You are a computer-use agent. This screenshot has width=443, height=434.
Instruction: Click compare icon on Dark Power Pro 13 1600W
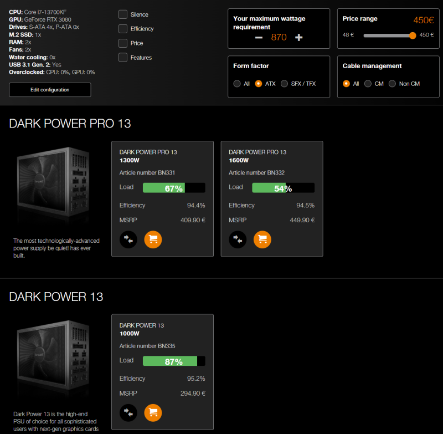pyautogui.click(x=238, y=239)
